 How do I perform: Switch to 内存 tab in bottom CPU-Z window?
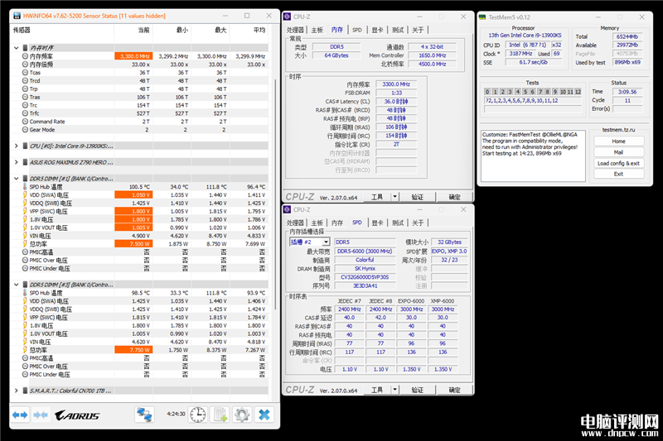pos(337,223)
